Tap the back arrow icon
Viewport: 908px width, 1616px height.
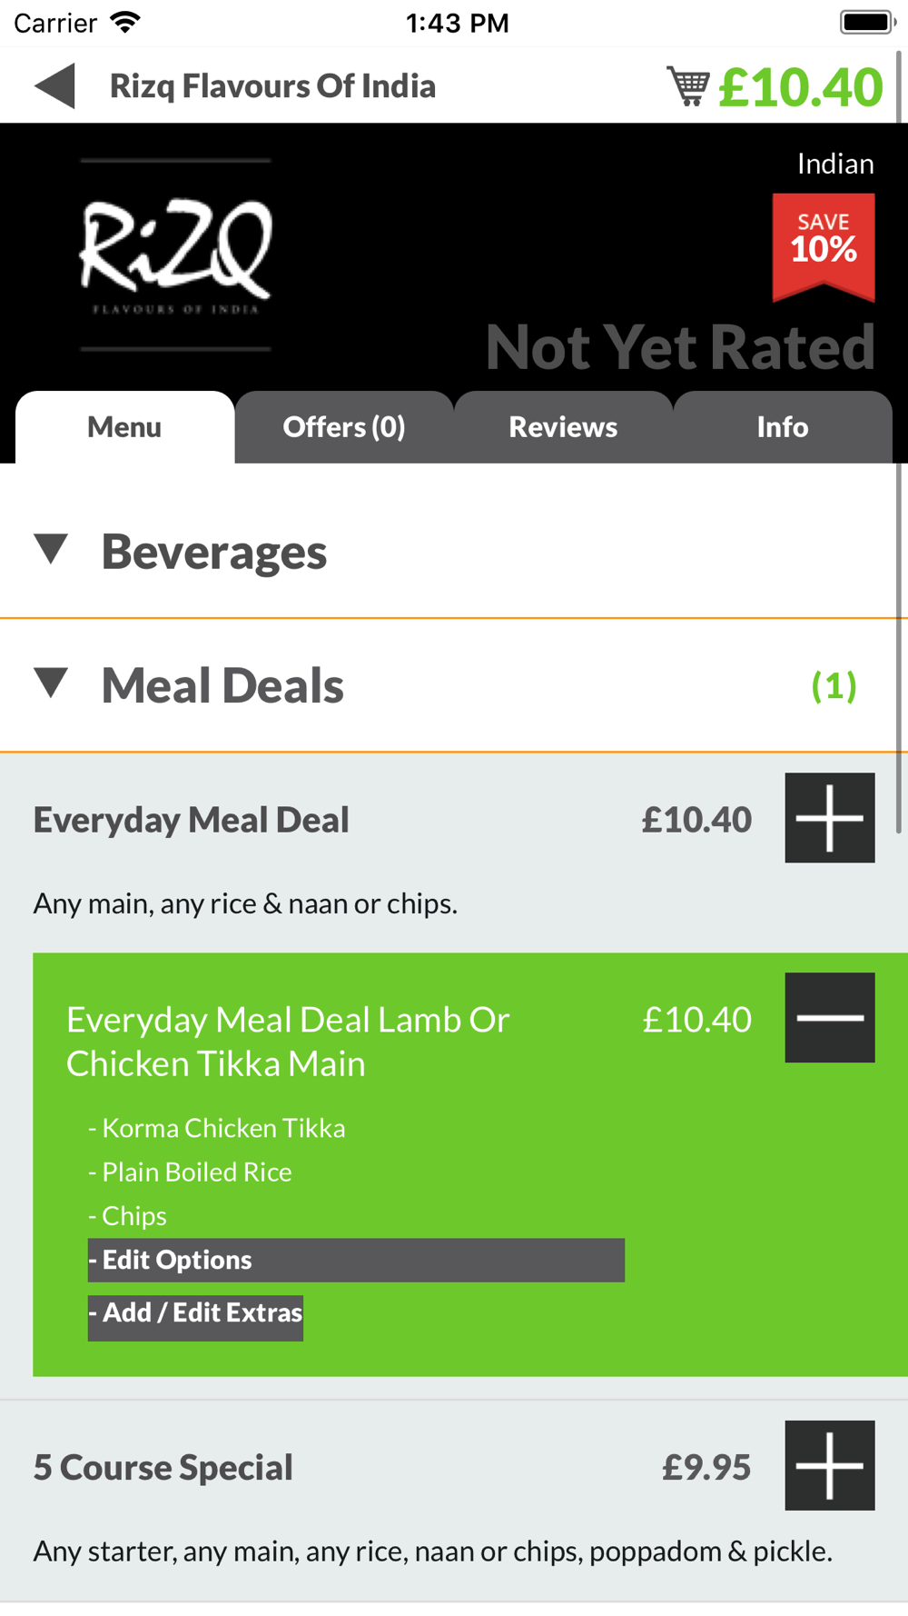[x=54, y=86]
